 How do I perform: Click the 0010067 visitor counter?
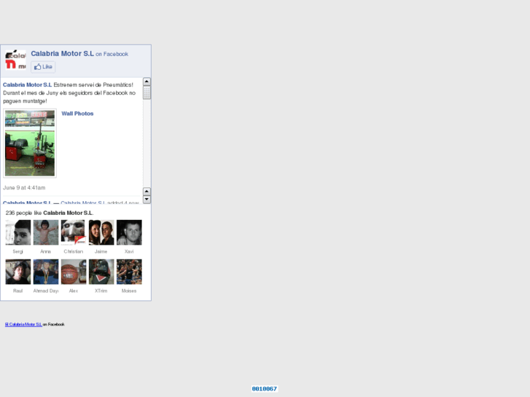(265, 389)
